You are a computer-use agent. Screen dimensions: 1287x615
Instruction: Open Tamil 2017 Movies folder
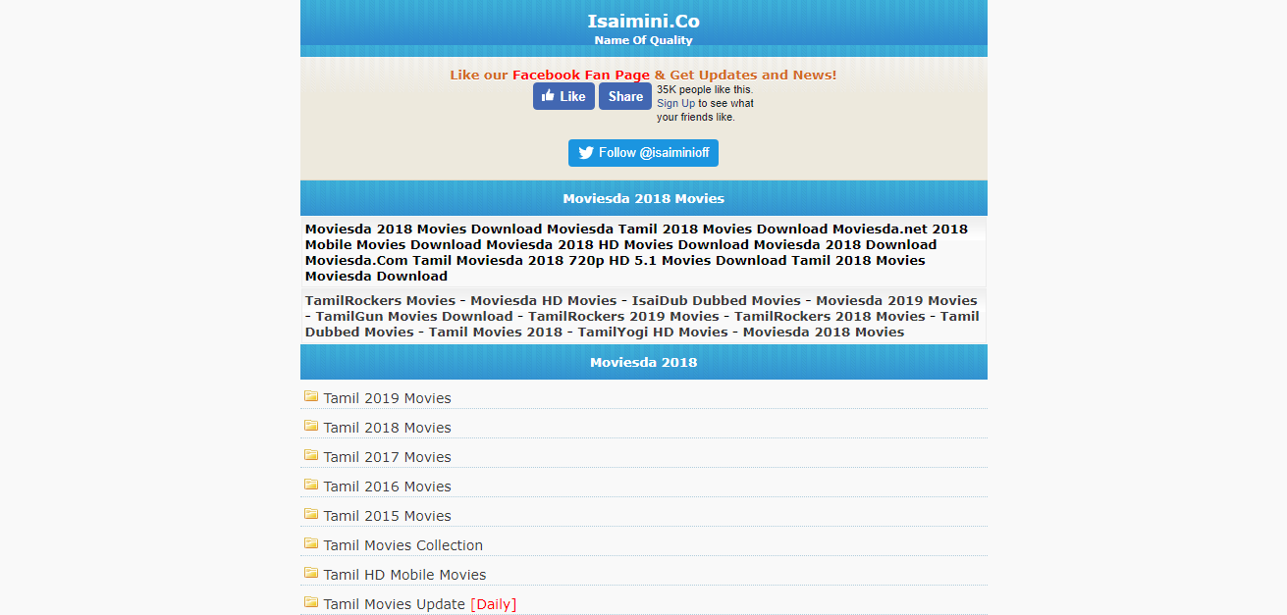click(388, 457)
